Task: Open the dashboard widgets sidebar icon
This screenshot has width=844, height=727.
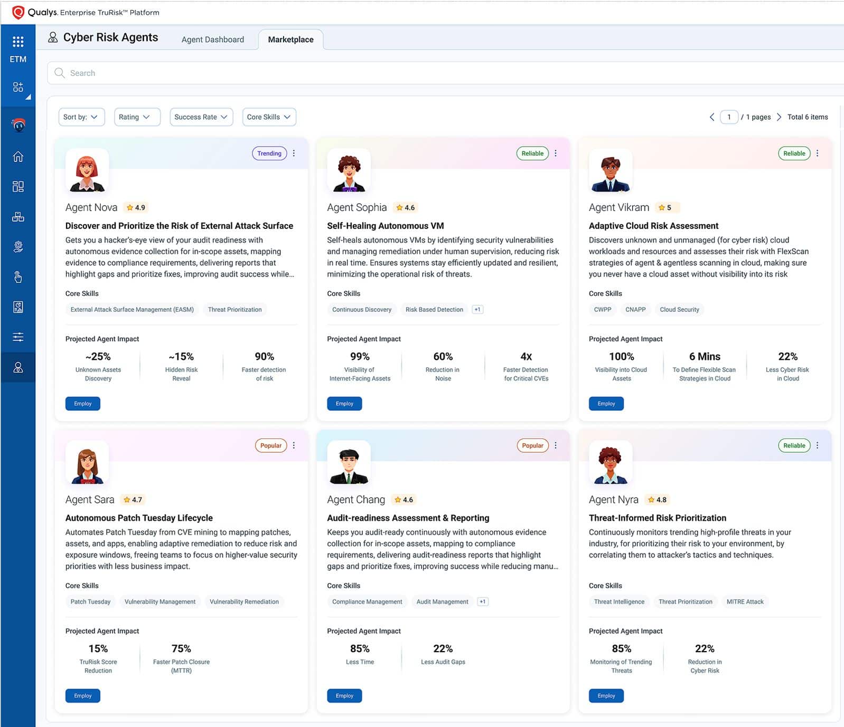Action: click(18, 186)
